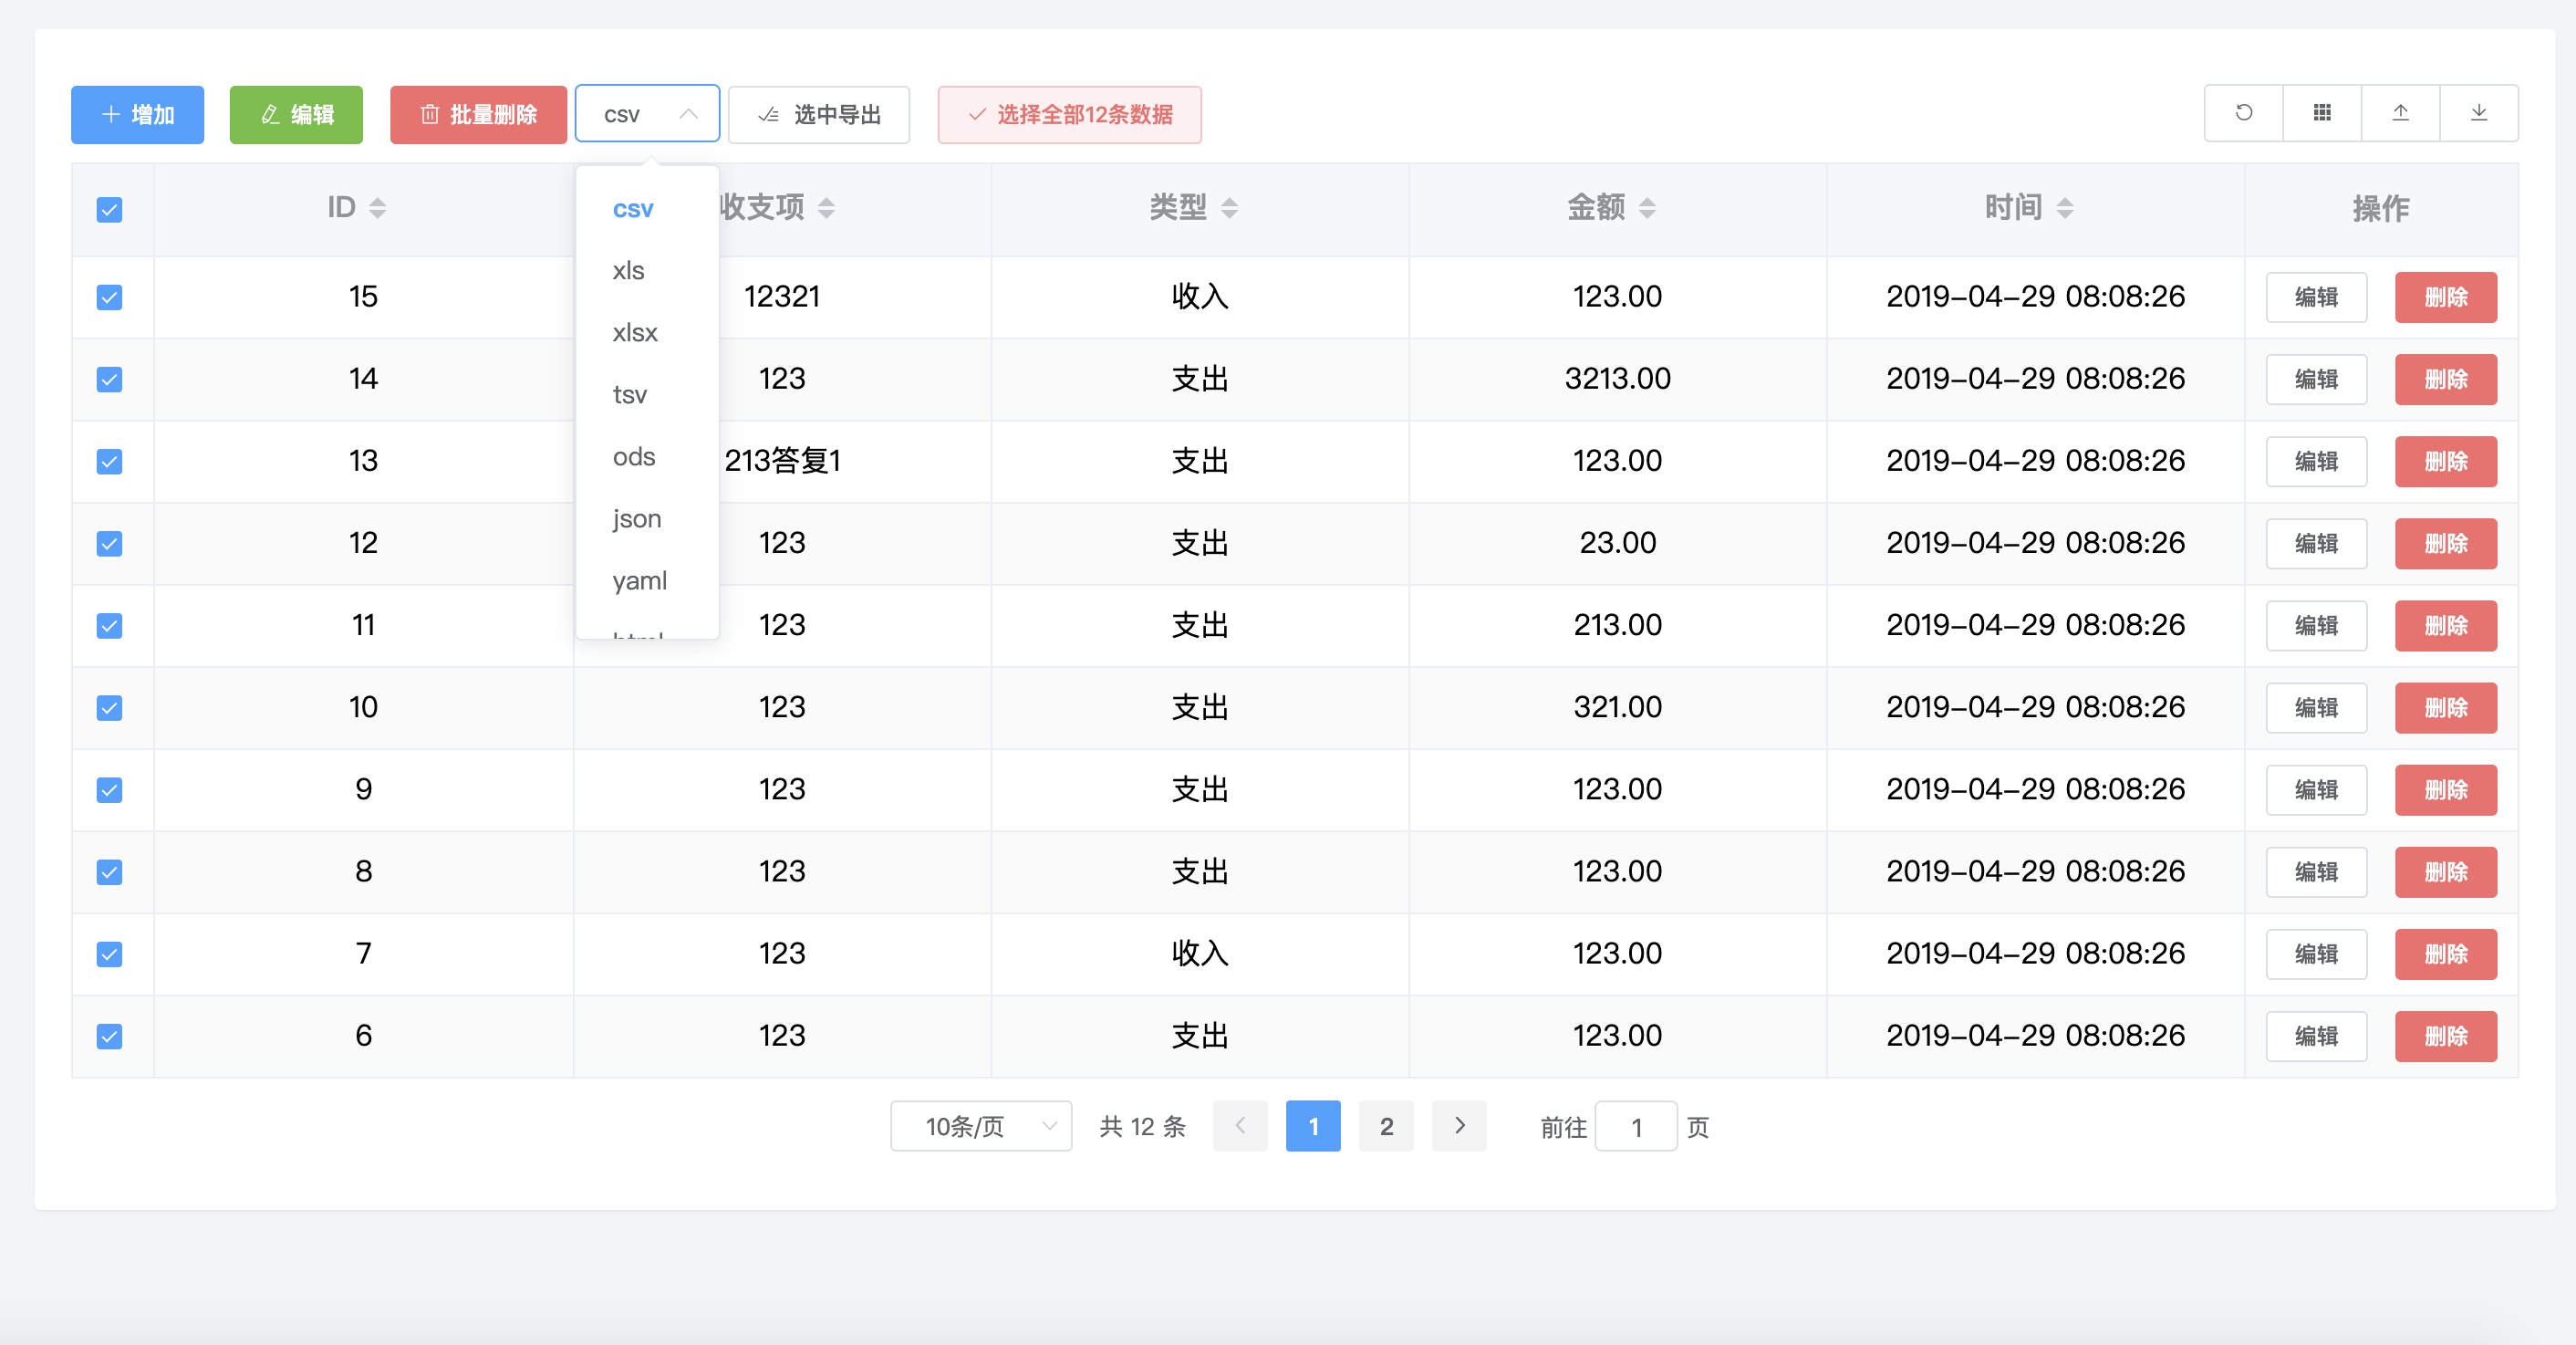This screenshot has height=1345, width=2576.
Task: Uncheck the row with ID 10
Action: click(x=109, y=708)
